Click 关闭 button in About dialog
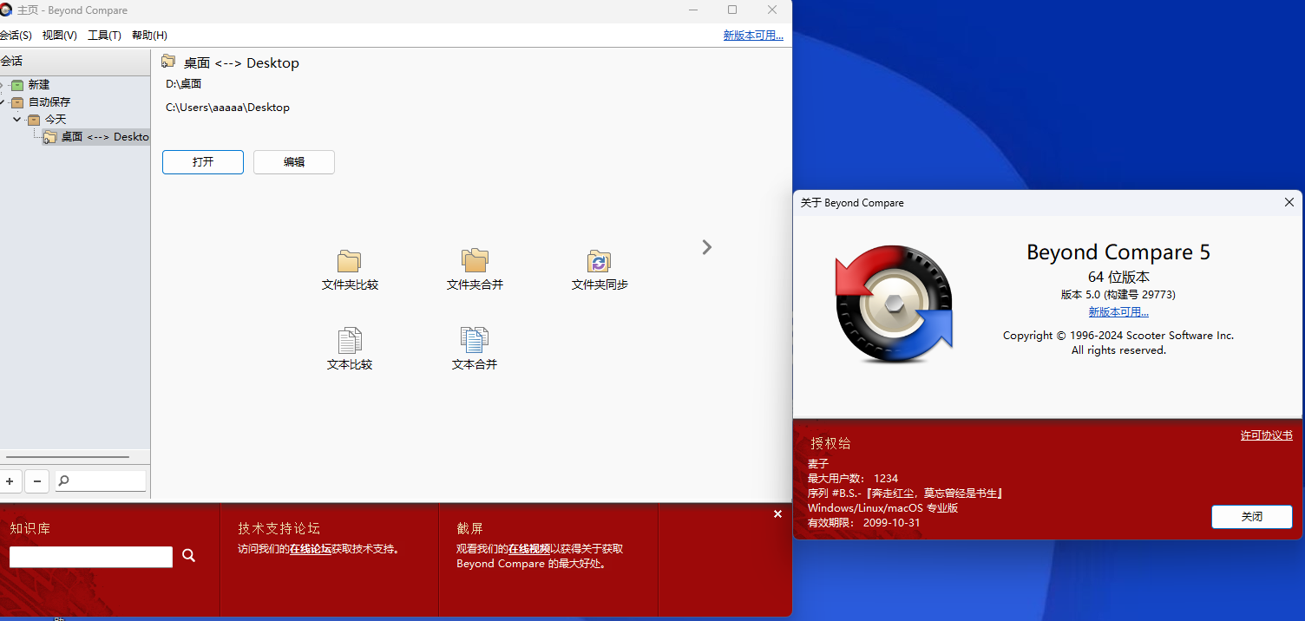 (x=1252, y=517)
